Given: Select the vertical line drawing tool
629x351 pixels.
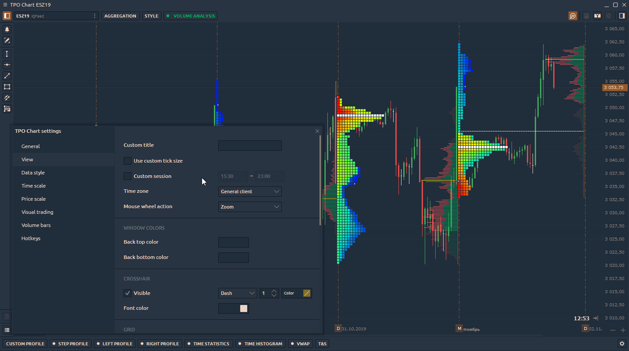Looking at the screenshot, I should pos(7,54).
